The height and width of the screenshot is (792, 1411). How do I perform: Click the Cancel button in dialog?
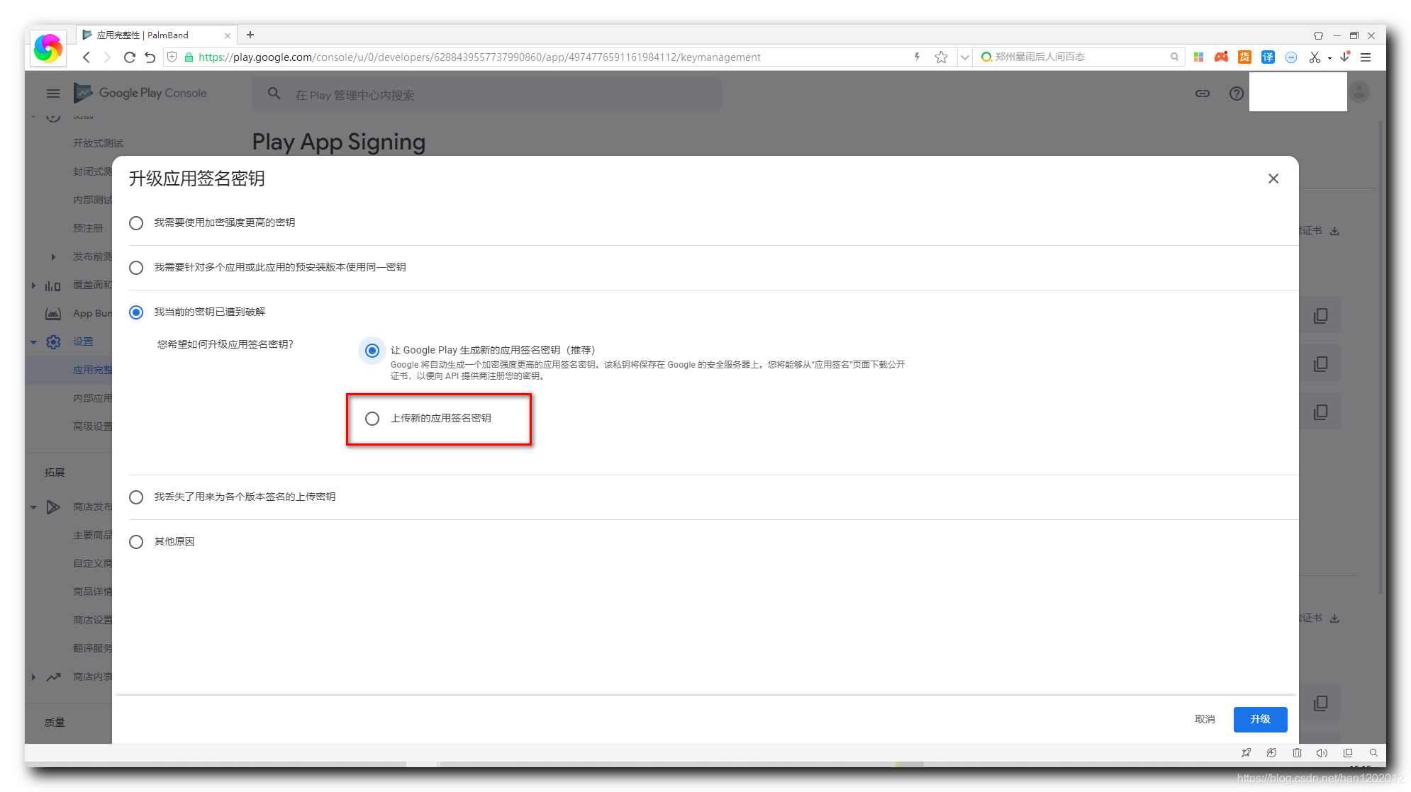click(1205, 719)
